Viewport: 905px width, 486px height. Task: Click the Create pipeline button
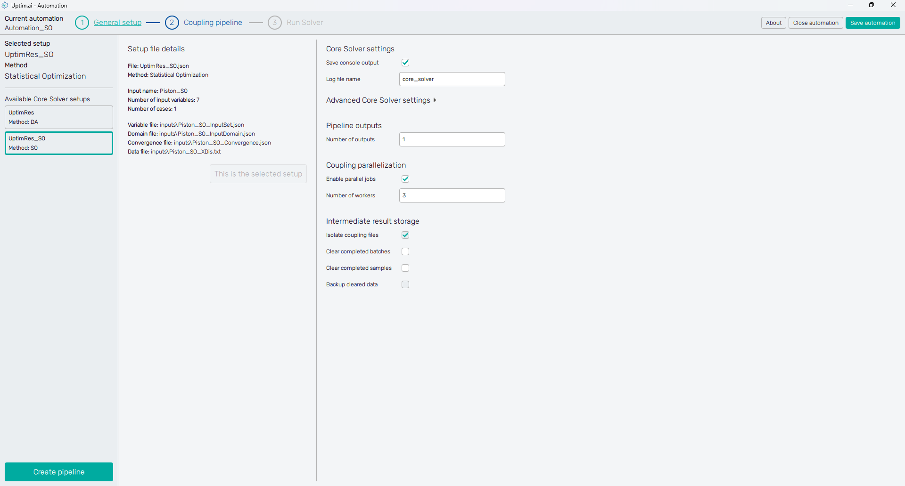[59, 472]
